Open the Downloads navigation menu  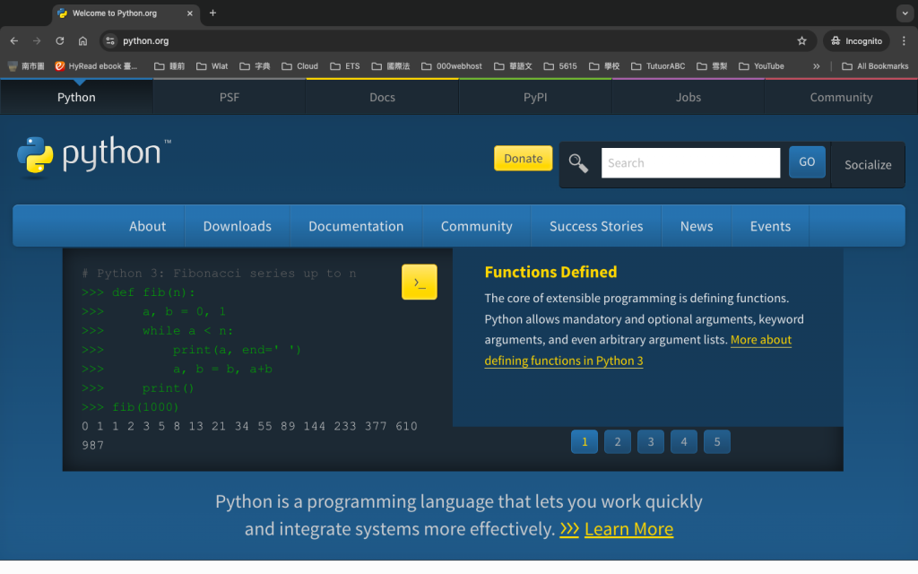[x=237, y=226]
